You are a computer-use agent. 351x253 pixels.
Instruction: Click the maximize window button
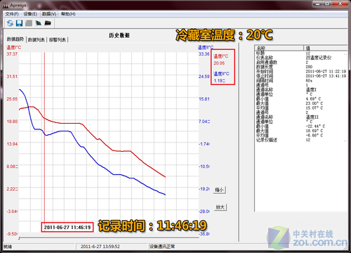[x=327, y=4]
